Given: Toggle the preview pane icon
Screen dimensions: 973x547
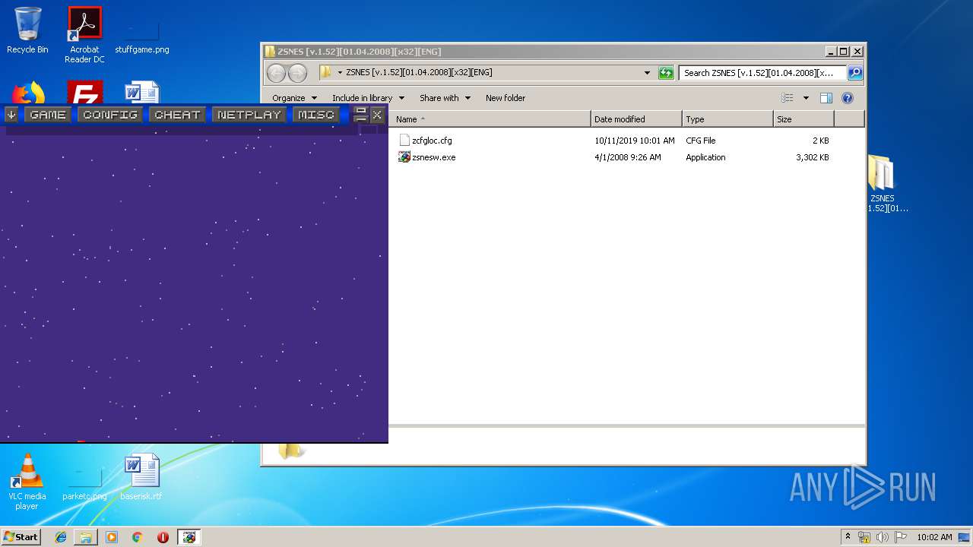Looking at the screenshot, I should click(826, 98).
